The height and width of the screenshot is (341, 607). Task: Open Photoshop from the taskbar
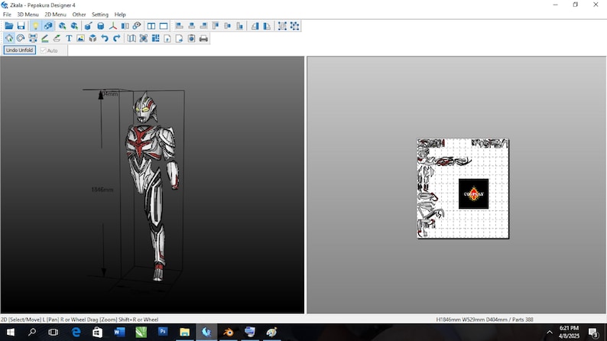[x=163, y=332]
